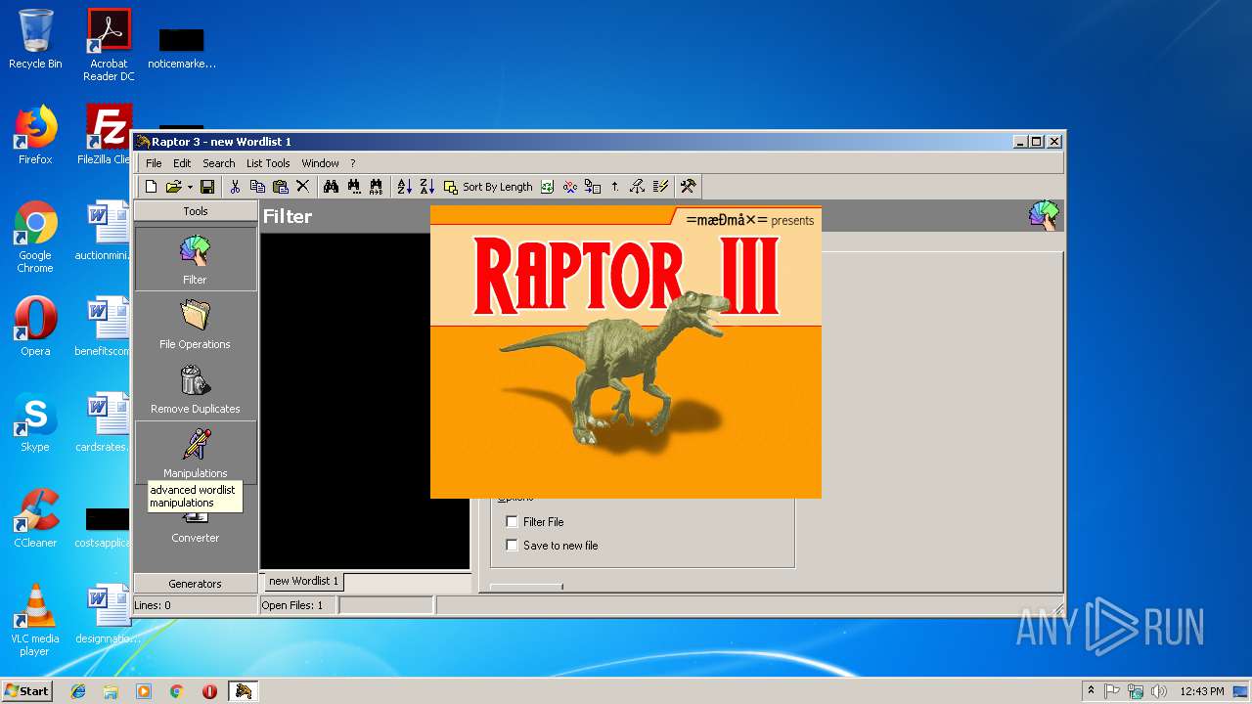Click the Find Next binoculars icon
Screen dimensions: 1252x704
click(x=353, y=187)
